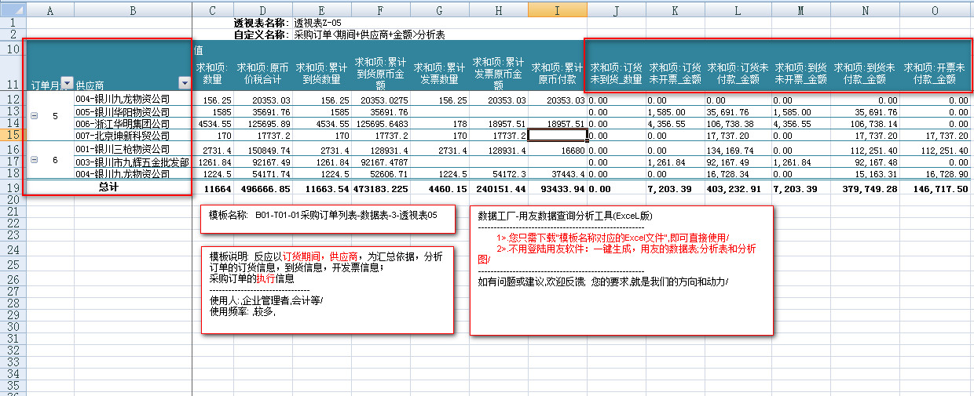The height and width of the screenshot is (396, 974).
Task: Click the Select All corner button
Action: point(12,10)
